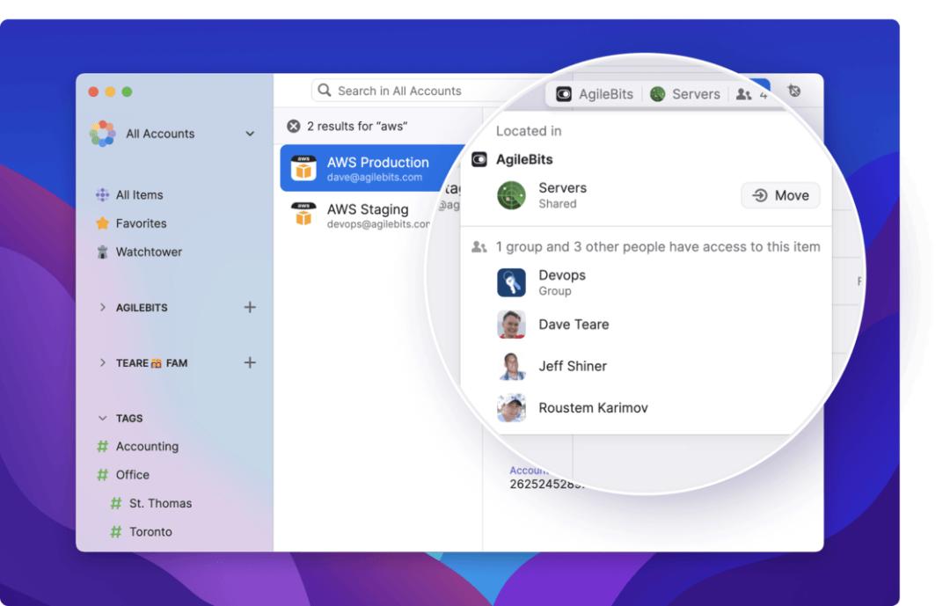Click Roustem Karimov's avatar photo
The width and height of the screenshot is (950, 606).
pos(511,408)
